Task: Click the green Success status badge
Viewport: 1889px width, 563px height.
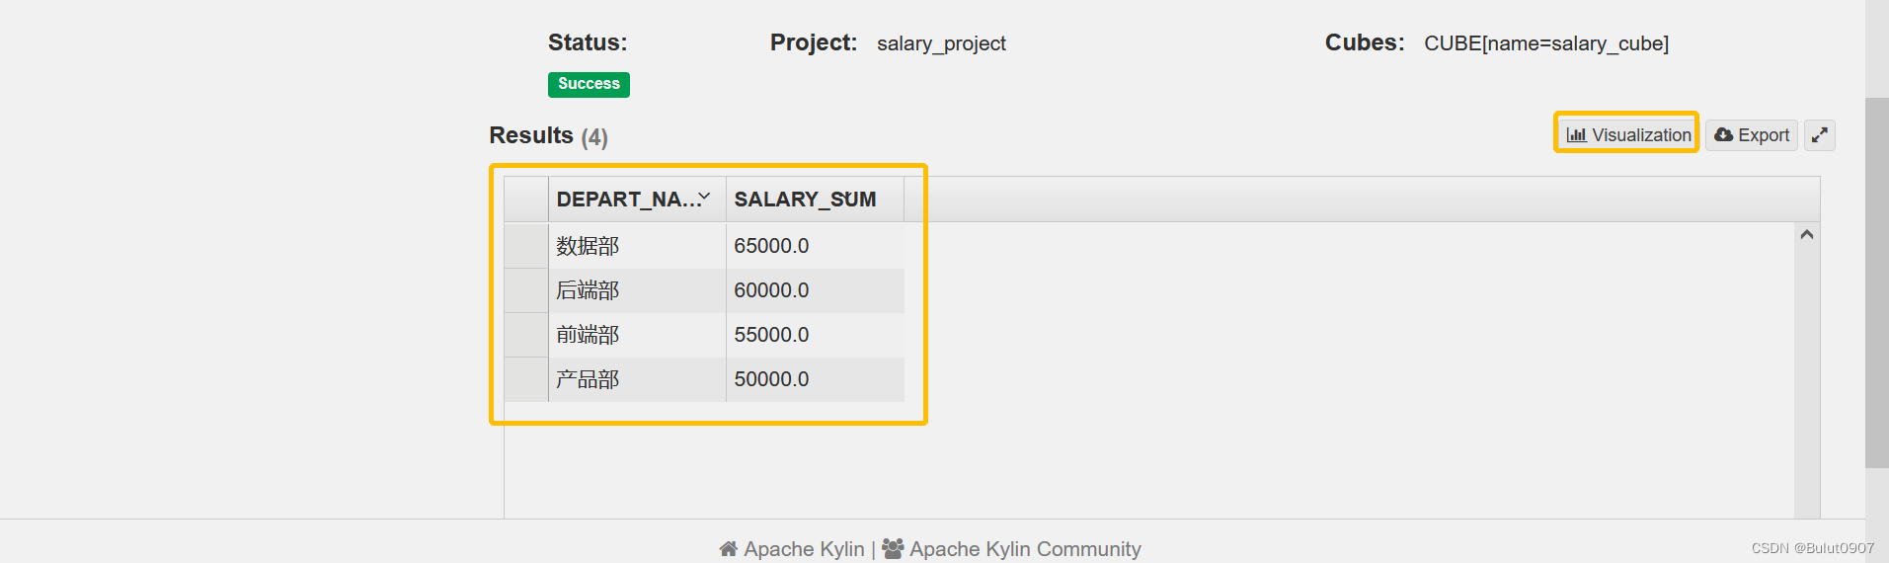Action: [x=589, y=85]
